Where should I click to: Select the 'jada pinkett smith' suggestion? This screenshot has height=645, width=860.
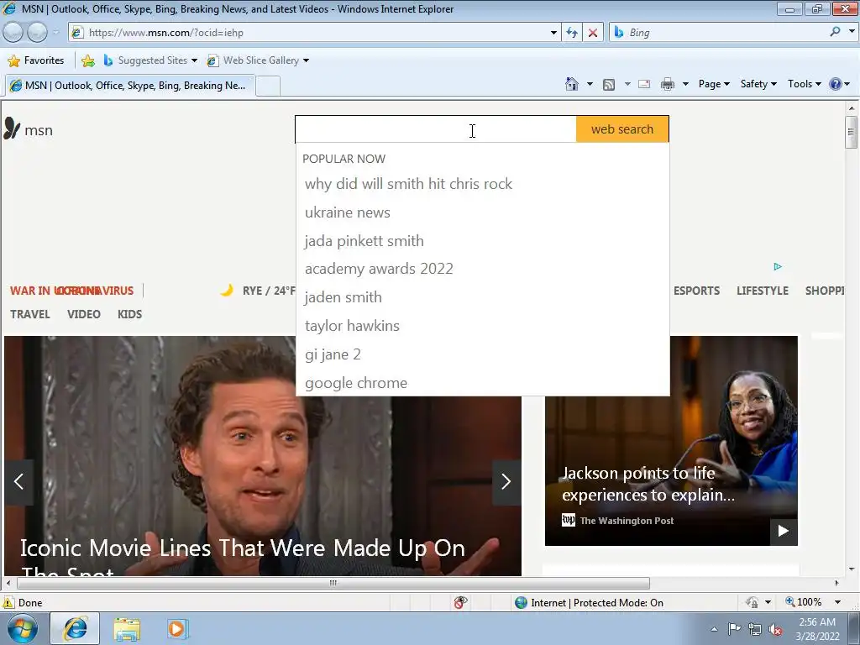364,241
